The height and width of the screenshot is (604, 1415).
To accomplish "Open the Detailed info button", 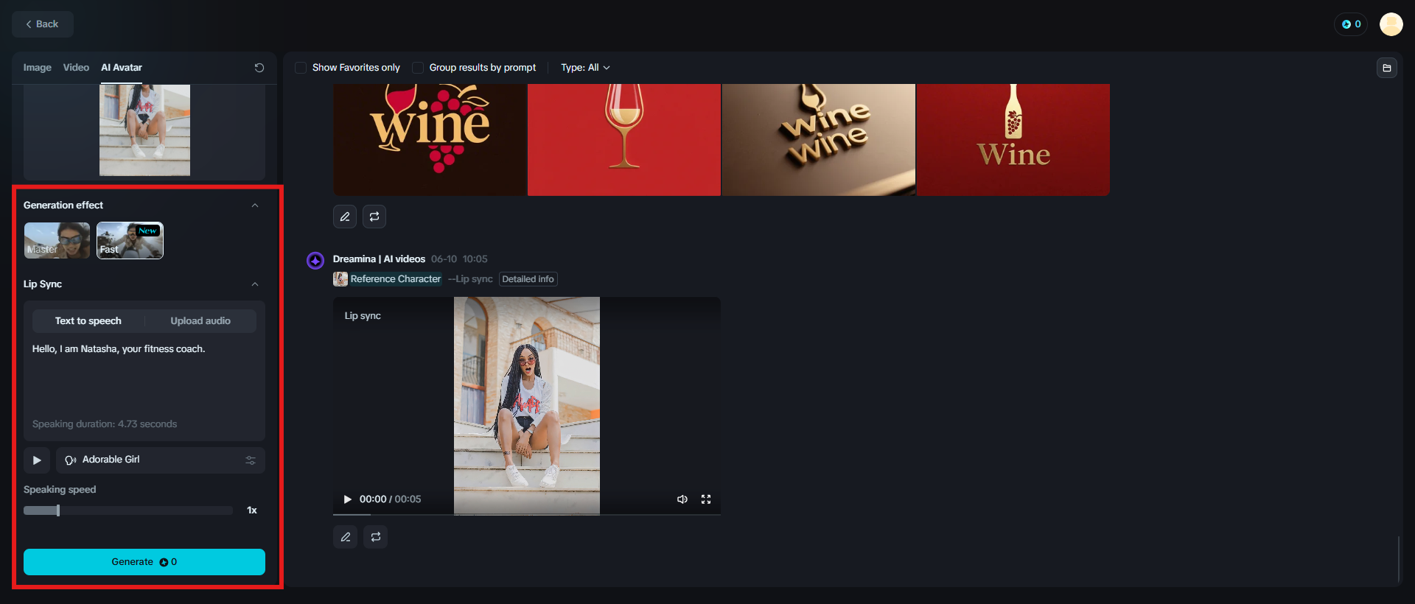I will coord(528,279).
